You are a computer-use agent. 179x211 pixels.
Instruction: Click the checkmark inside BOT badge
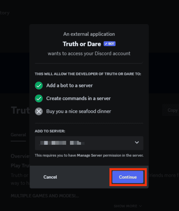(106, 44)
